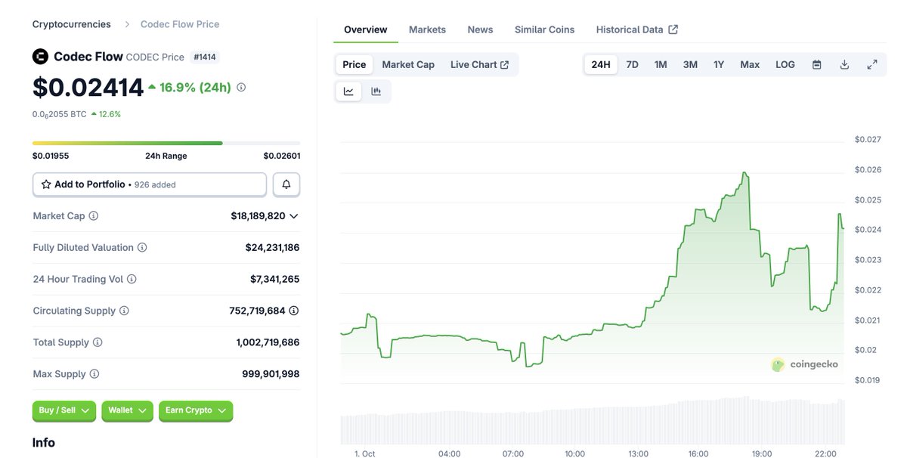Image resolution: width=907 pixels, height=458 pixels.
Task: Click the $0.027 price axis label
Action: click(x=868, y=140)
